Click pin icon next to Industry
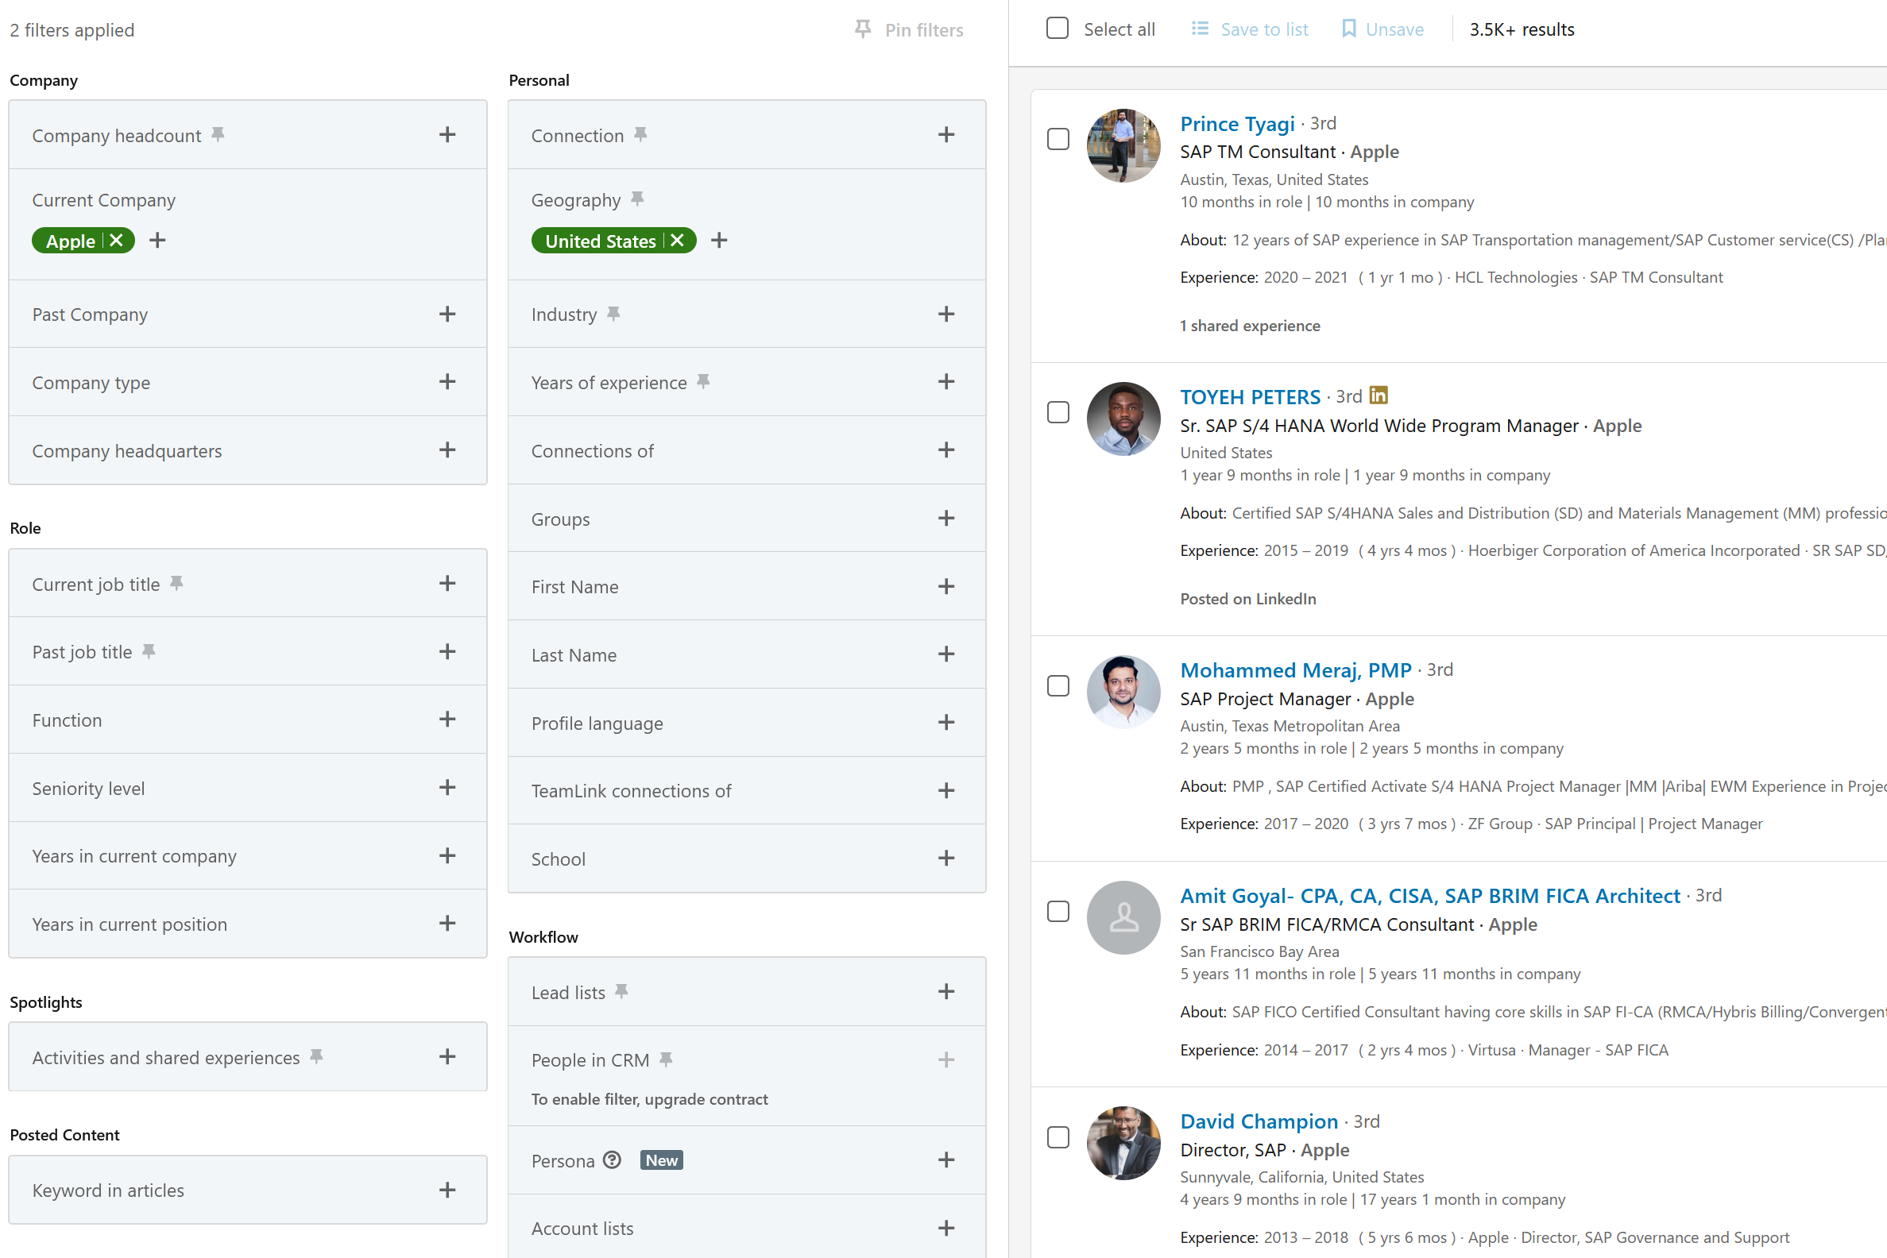The image size is (1887, 1258). coord(614,314)
